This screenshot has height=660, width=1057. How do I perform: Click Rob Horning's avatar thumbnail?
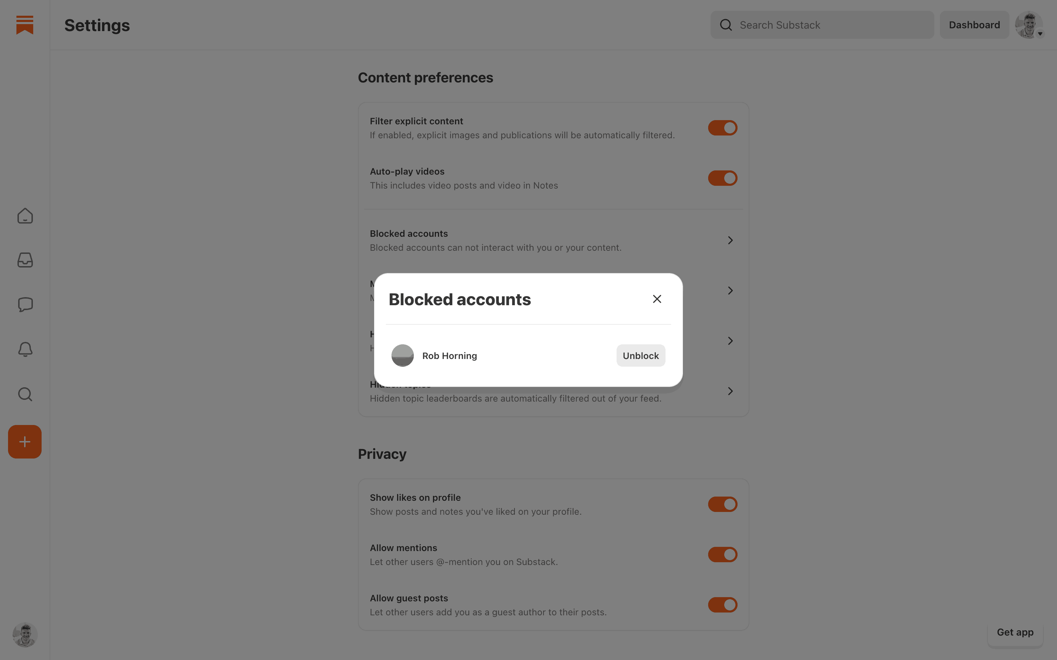402,356
